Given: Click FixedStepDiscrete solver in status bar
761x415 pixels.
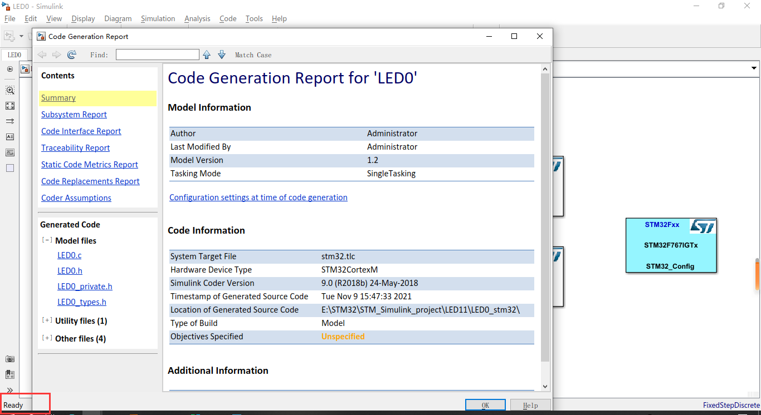Looking at the screenshot, I should pos(731,405).
